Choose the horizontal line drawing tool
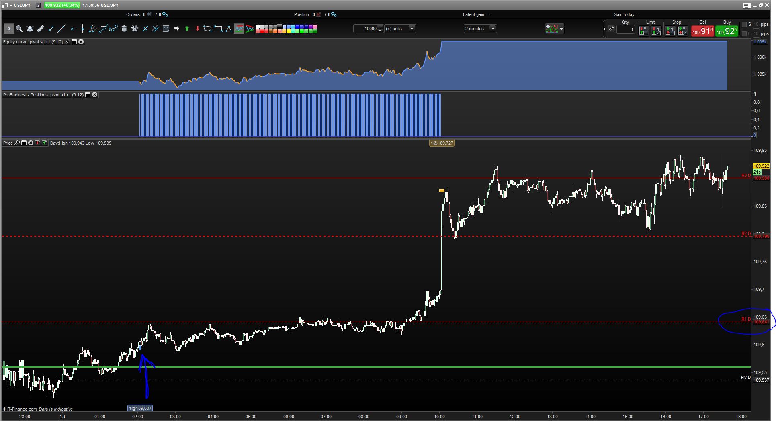776x421 pixels. point(72,29)
